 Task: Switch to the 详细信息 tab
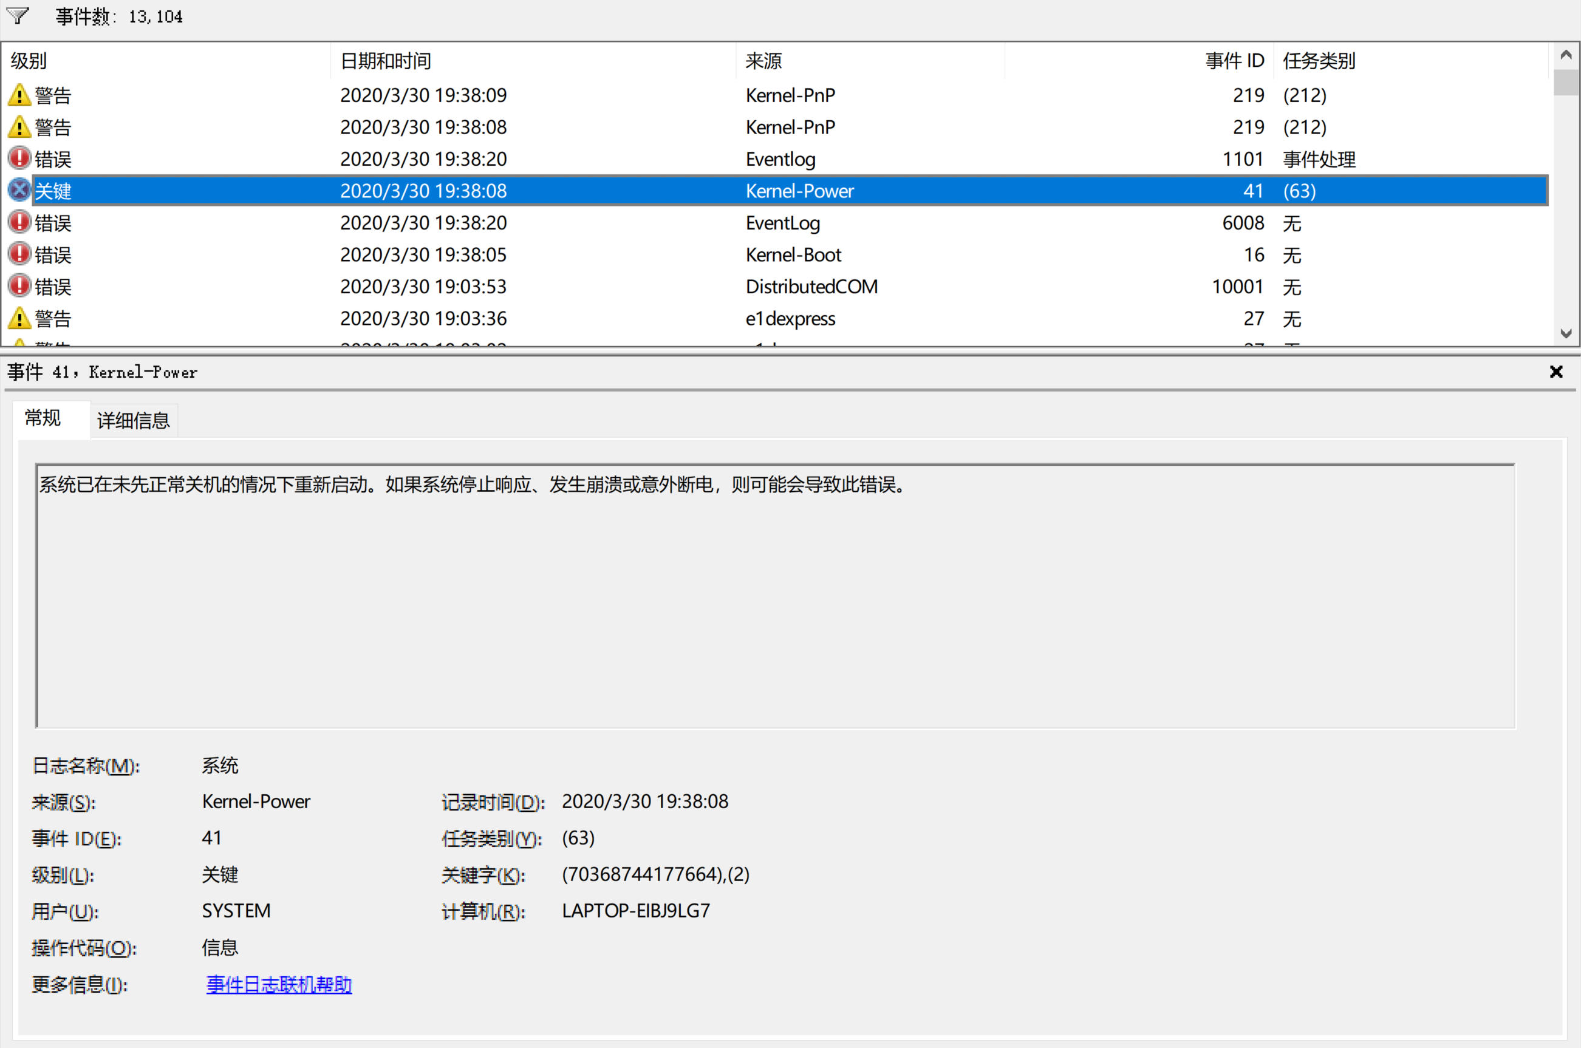133,420
